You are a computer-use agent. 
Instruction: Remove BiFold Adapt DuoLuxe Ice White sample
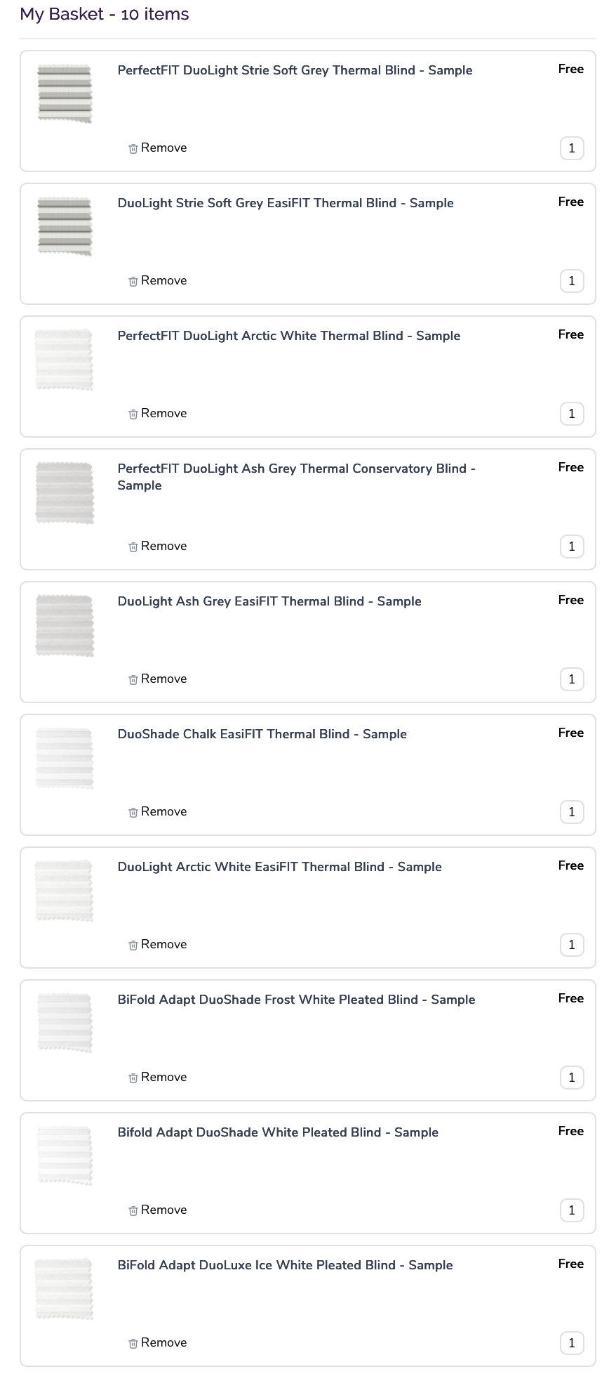pos(158,1342)
